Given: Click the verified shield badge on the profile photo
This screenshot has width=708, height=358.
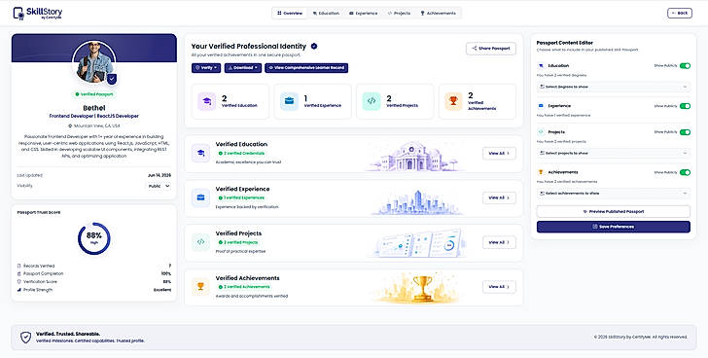Looking at the screenshot, I should [x=112, y=79].
